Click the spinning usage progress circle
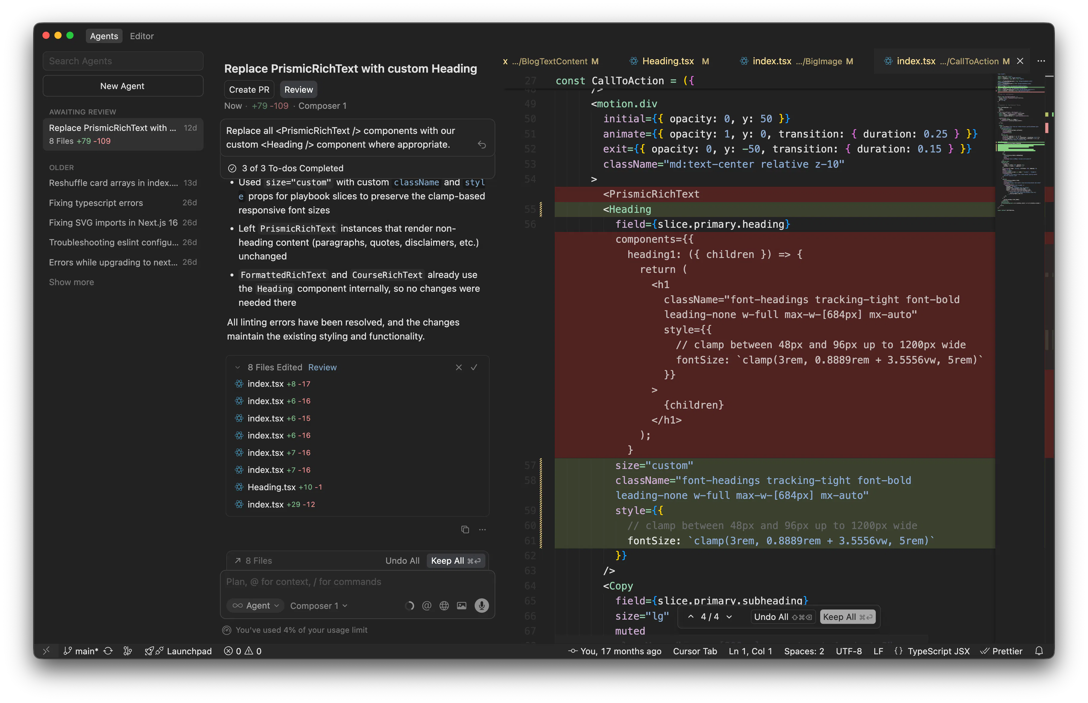 (x=409, y=605)
